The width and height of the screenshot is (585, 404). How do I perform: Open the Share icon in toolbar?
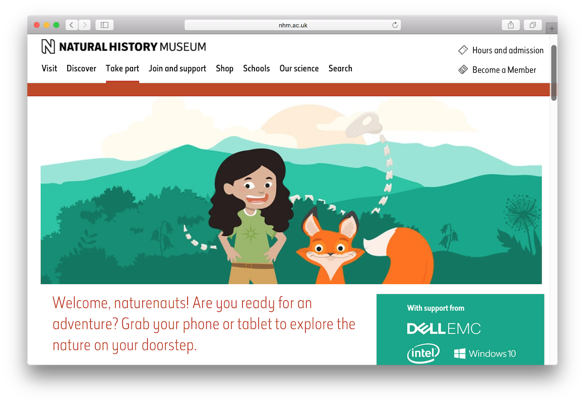(x=510, y=25)
